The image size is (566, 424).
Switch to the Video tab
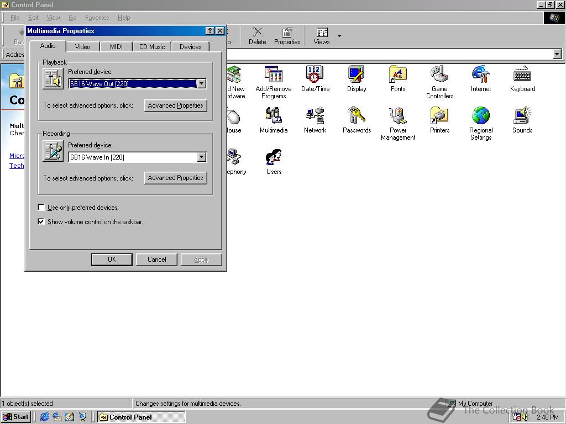coord(82,47)
